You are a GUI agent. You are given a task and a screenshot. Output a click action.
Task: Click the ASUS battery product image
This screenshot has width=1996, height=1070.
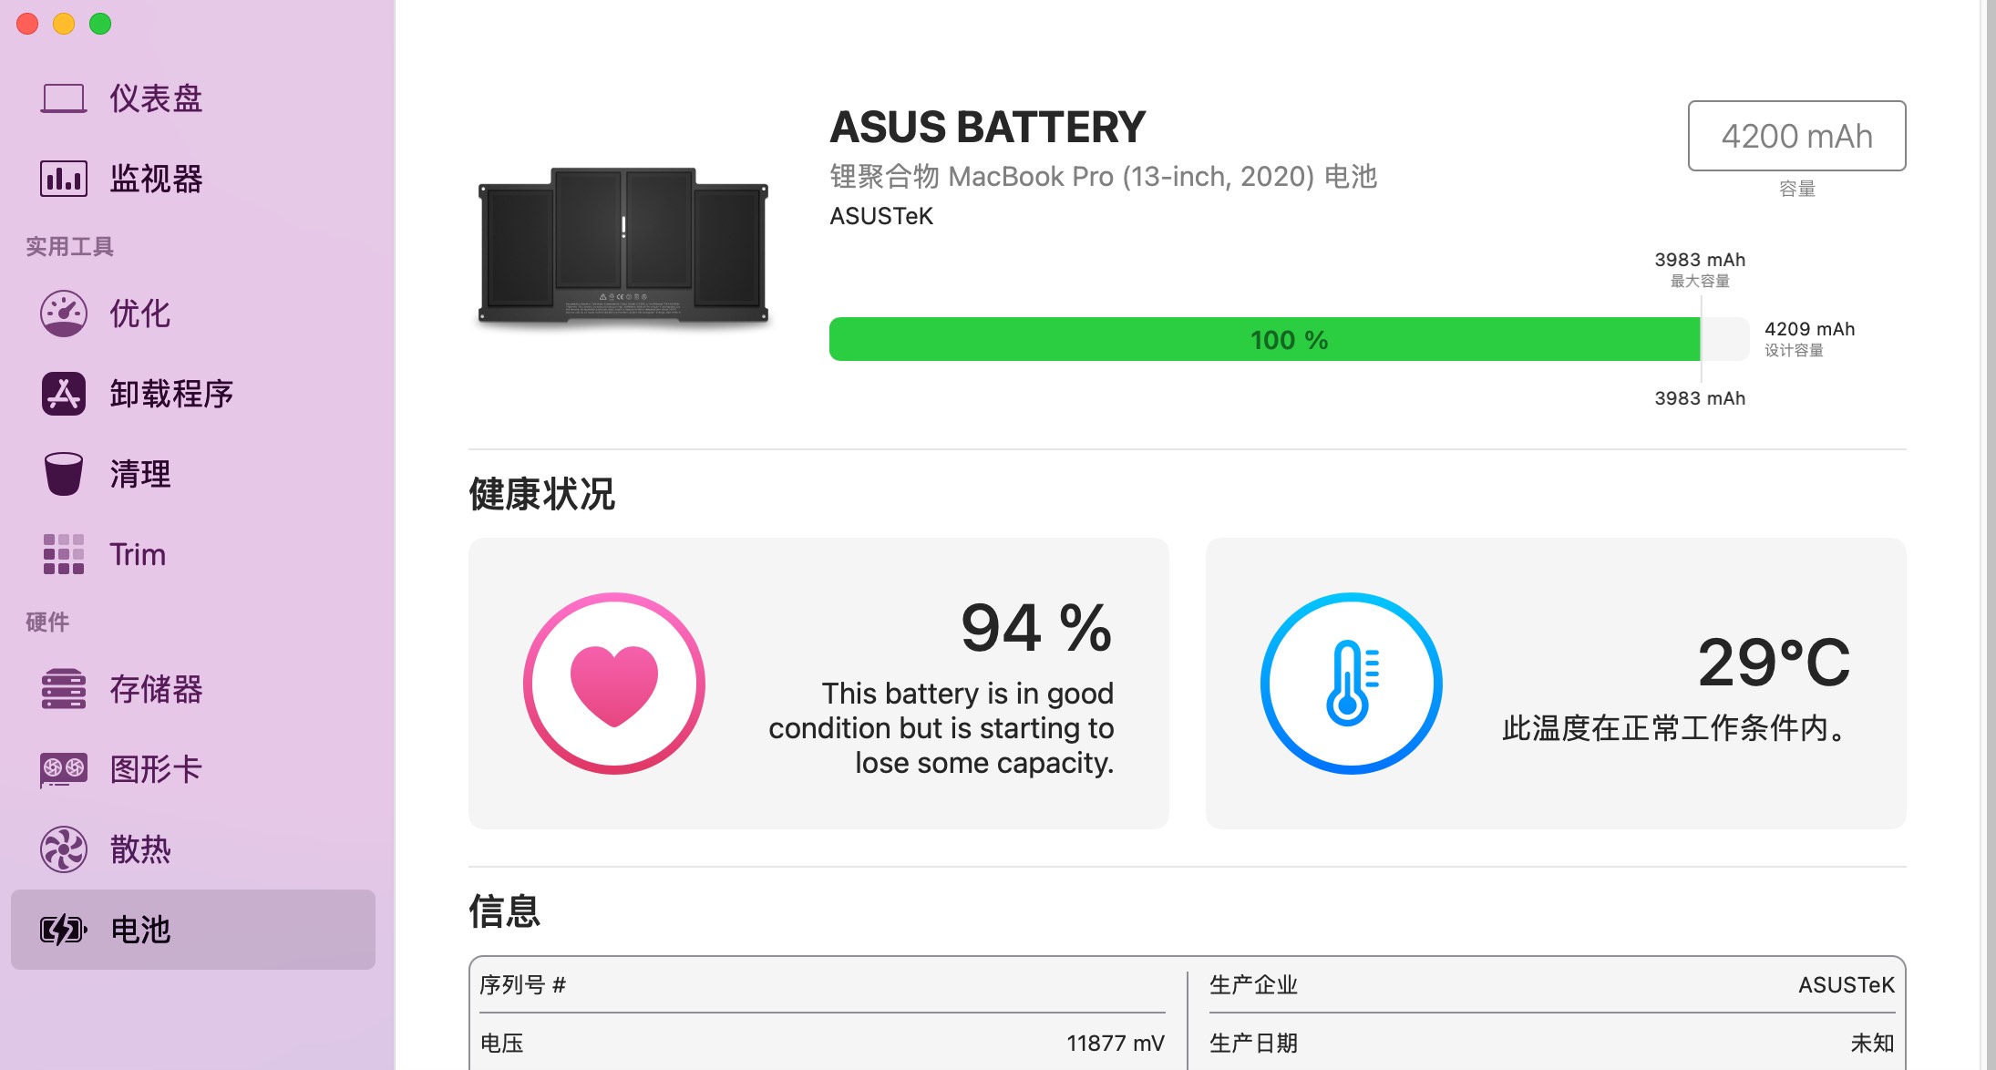(x=623, y=246)
